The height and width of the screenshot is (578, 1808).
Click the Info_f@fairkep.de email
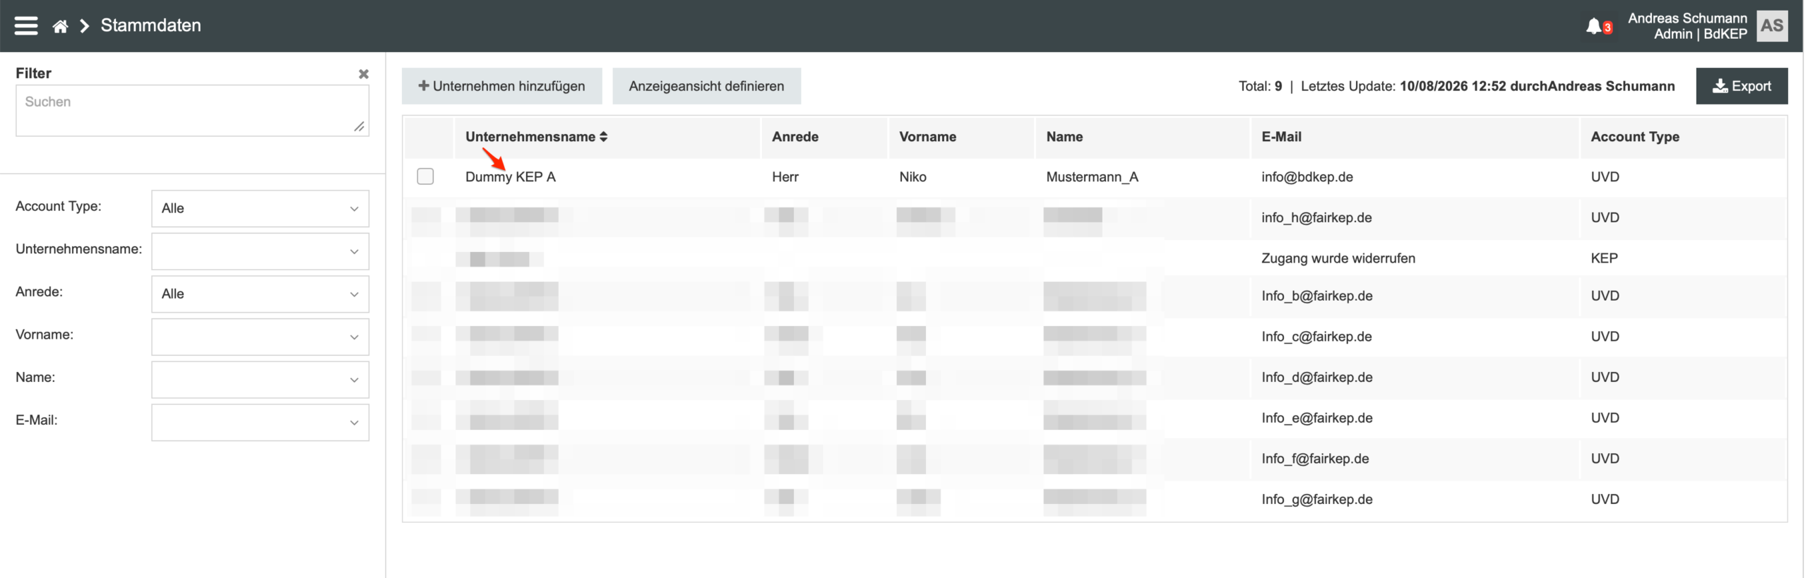[x=1315, y=459]
